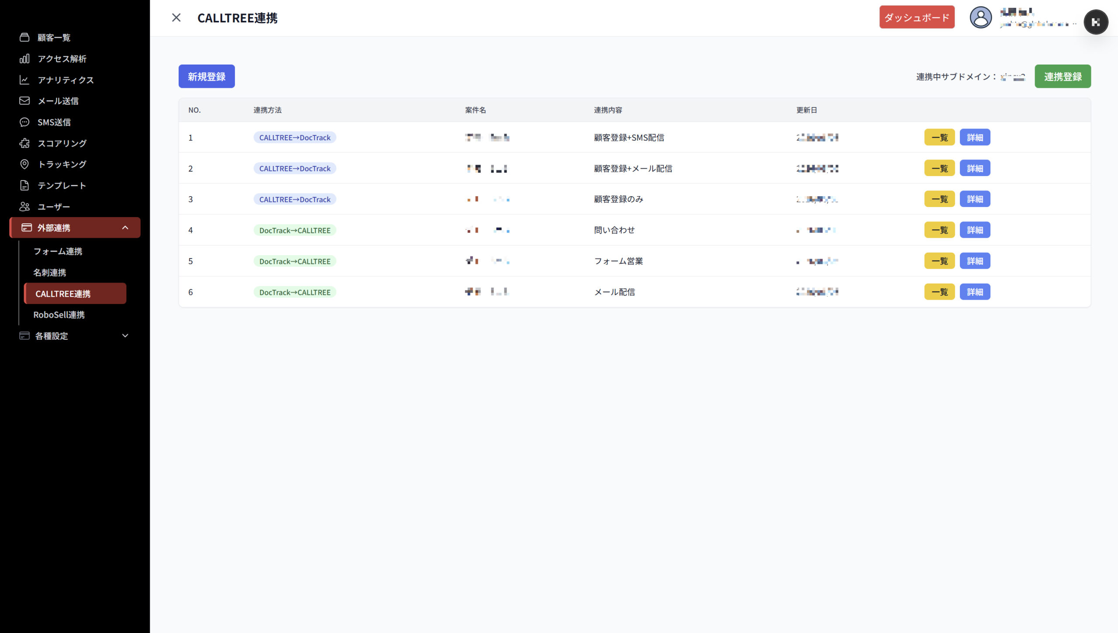Open 一覧 for row 顧客登録+SMS配信

(x=939, y=138)
